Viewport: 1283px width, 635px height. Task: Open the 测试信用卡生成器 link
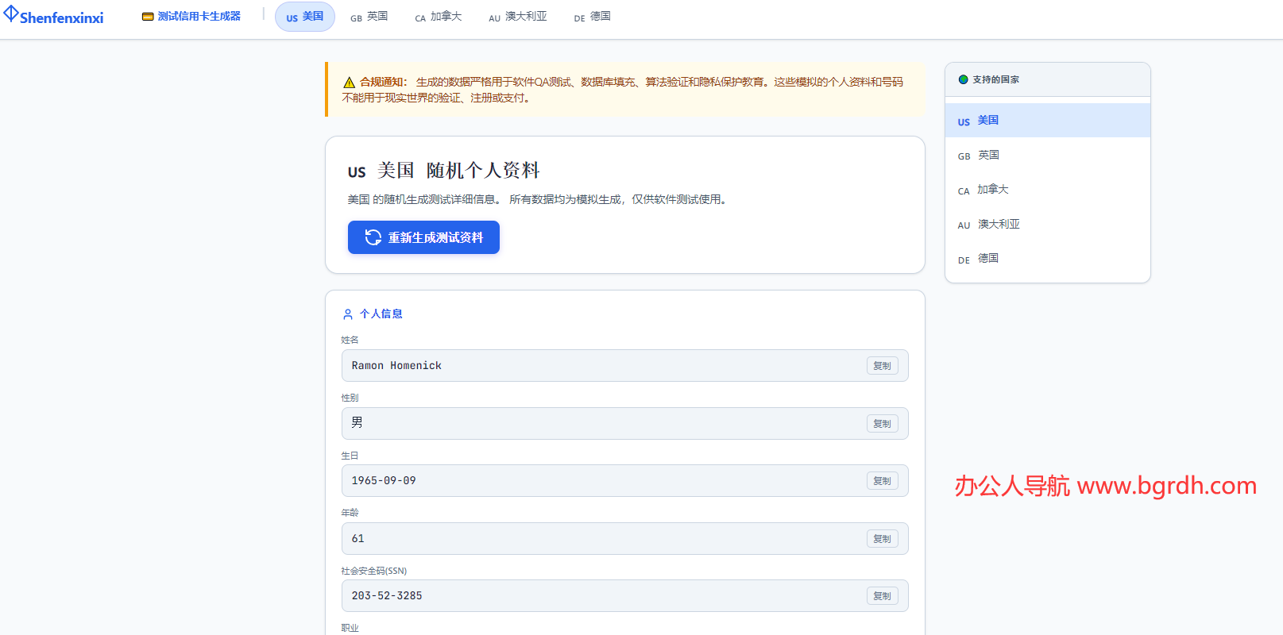coord(191,16)
